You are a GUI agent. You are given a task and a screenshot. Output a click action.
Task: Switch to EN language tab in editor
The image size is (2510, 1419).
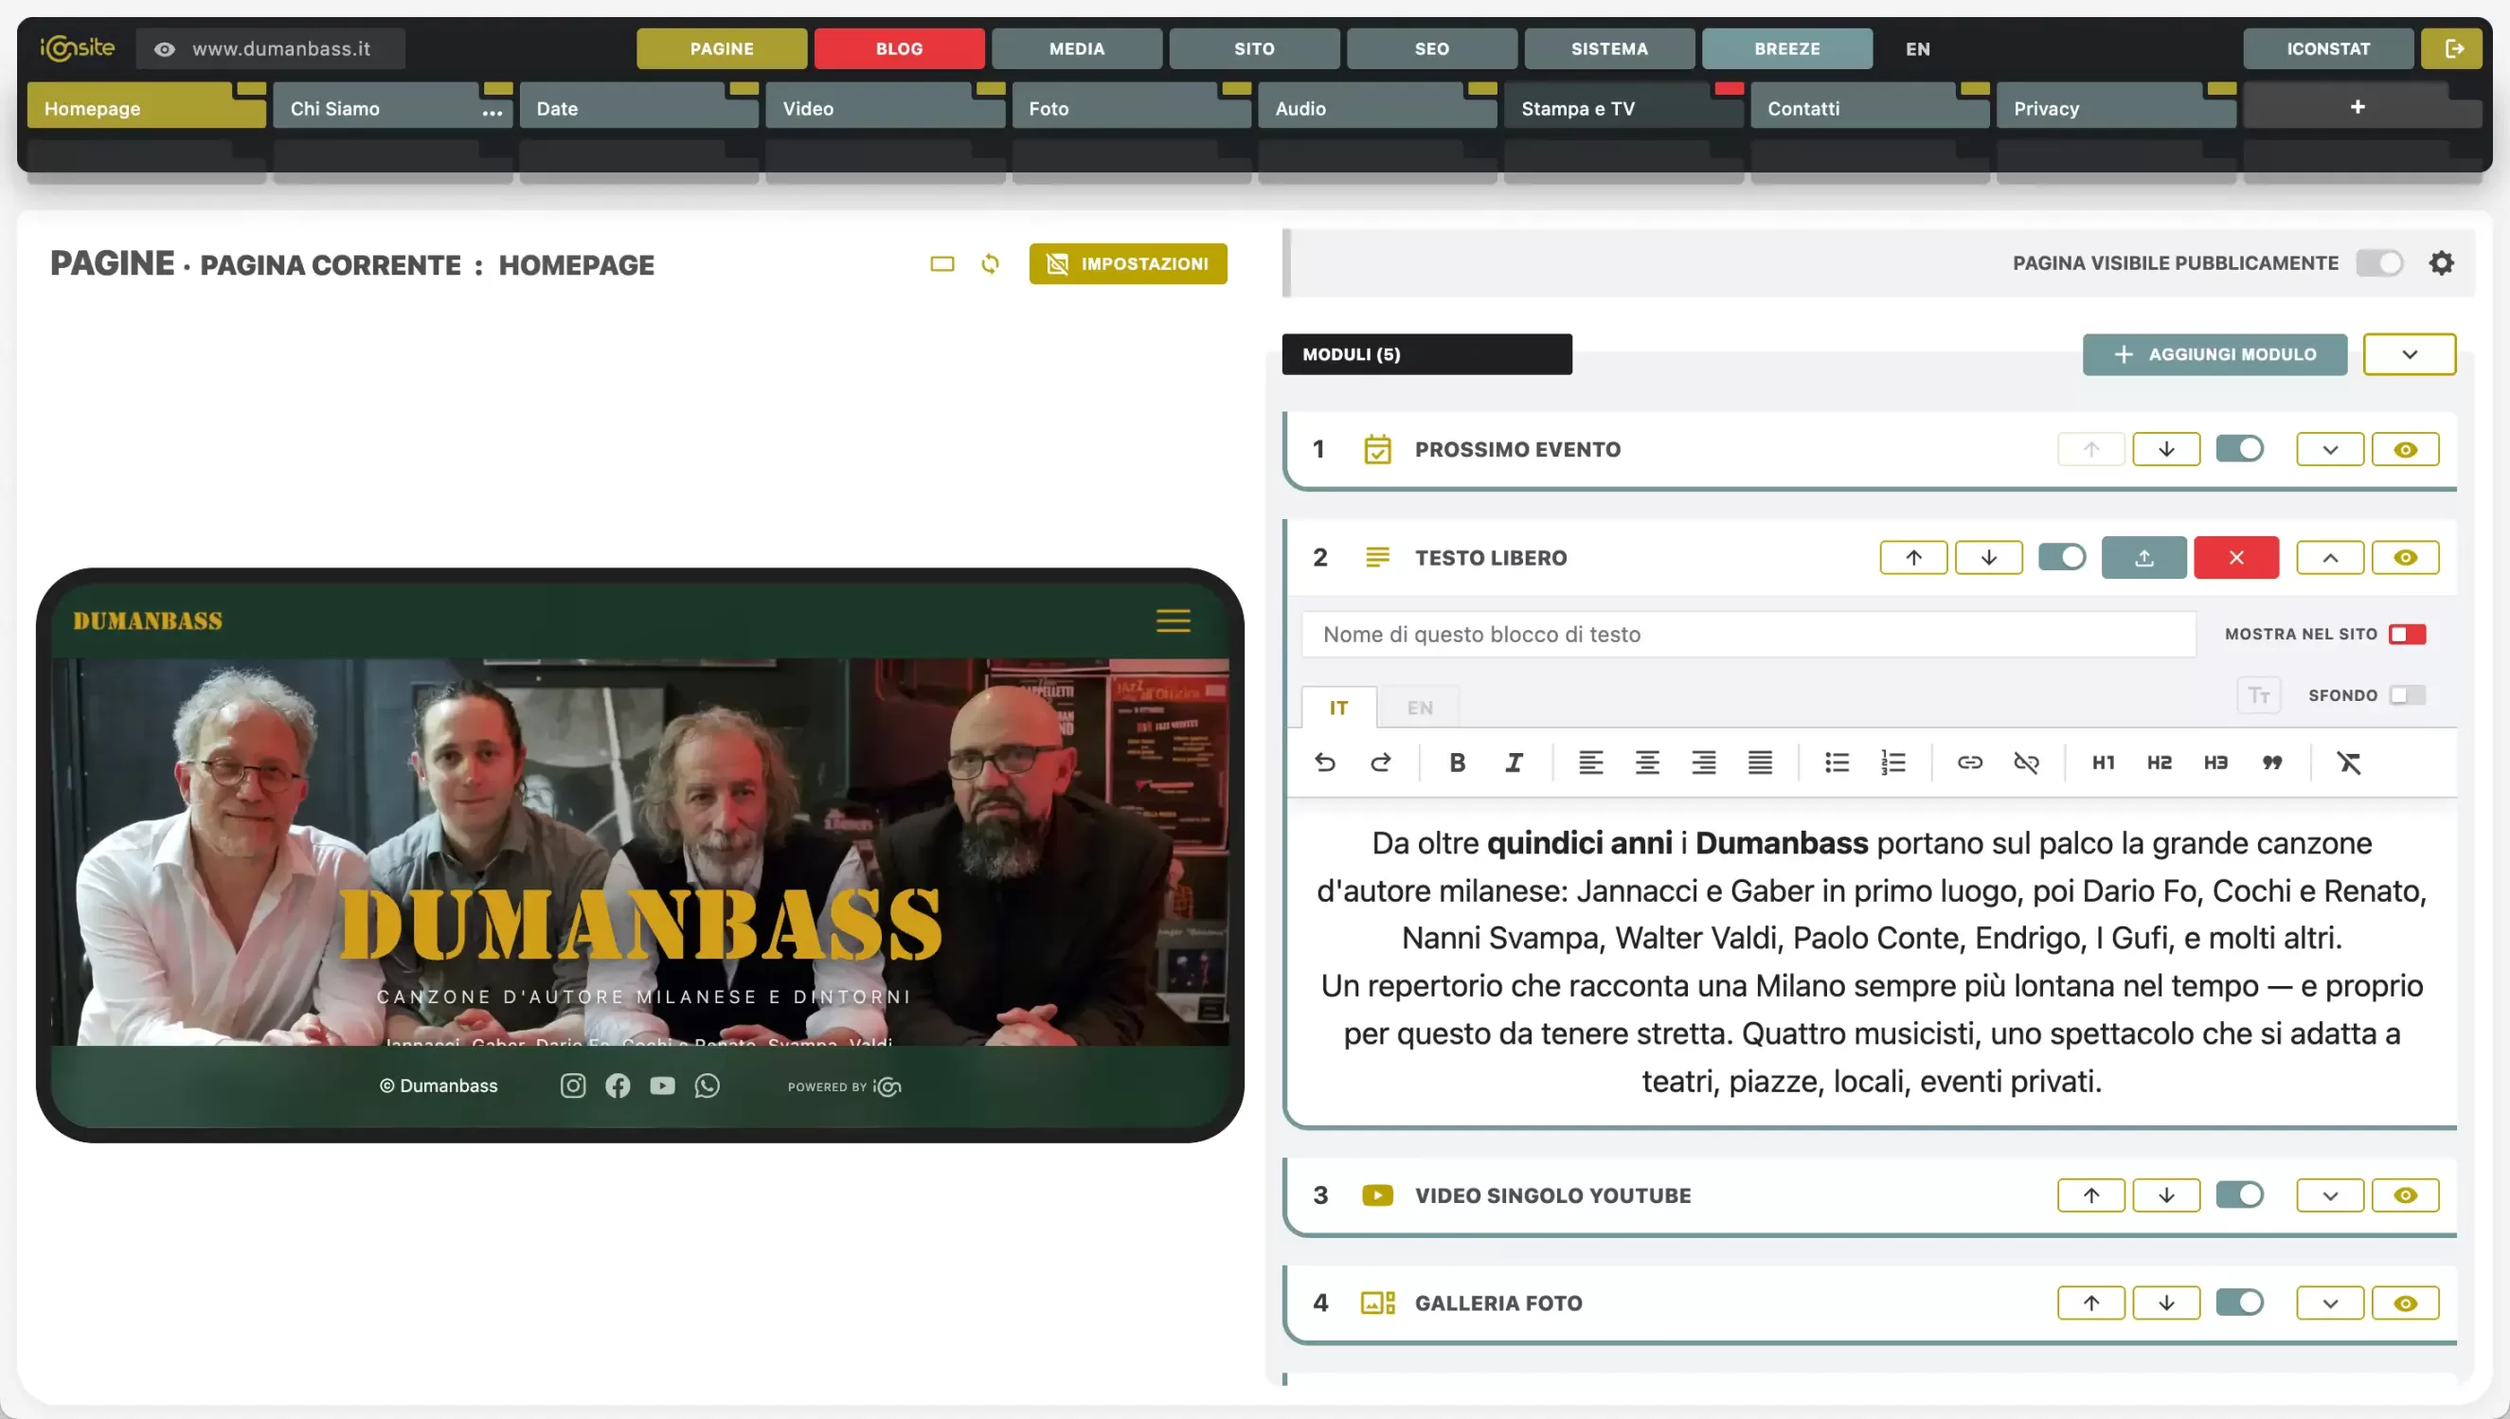pyautogui.click(x=1420, y=708)
